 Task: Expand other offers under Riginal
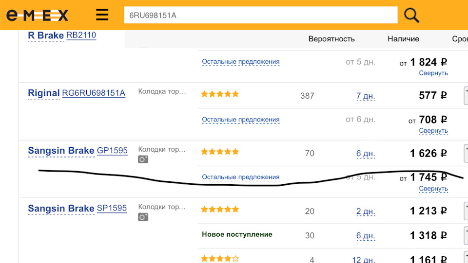[x=241, y=120]
